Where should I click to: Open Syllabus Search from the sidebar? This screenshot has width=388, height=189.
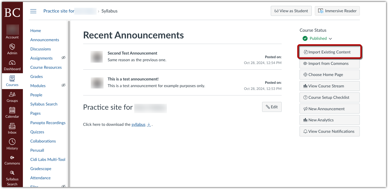point(44,104)
